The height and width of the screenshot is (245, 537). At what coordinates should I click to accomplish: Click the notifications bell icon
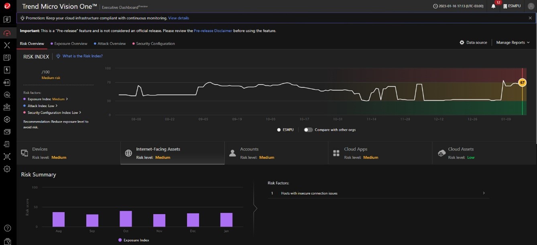pyautogui.click(x=493, y=6)
